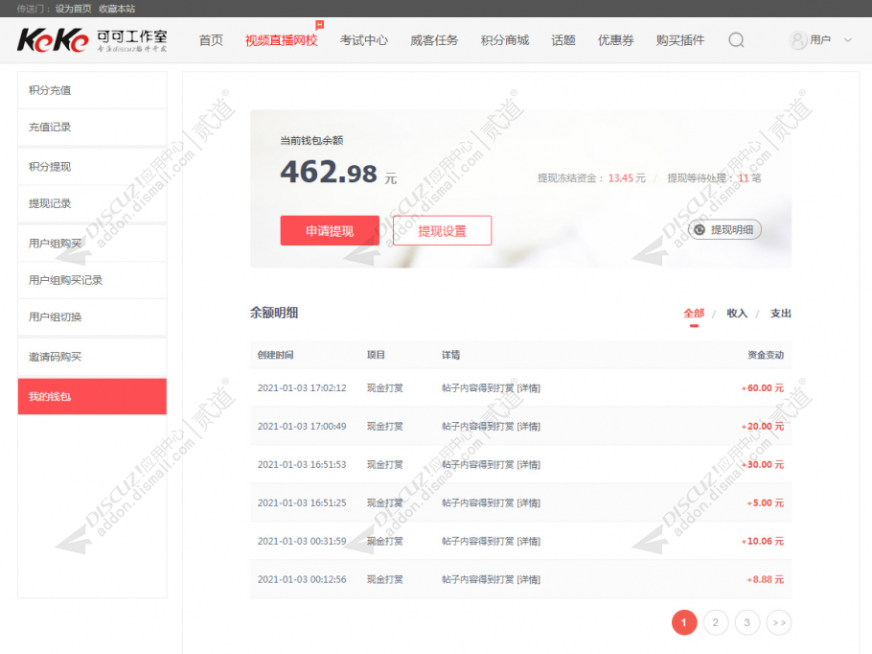Open 威客任务 nav item
The image size is (872, 654).
coord(434,40)
